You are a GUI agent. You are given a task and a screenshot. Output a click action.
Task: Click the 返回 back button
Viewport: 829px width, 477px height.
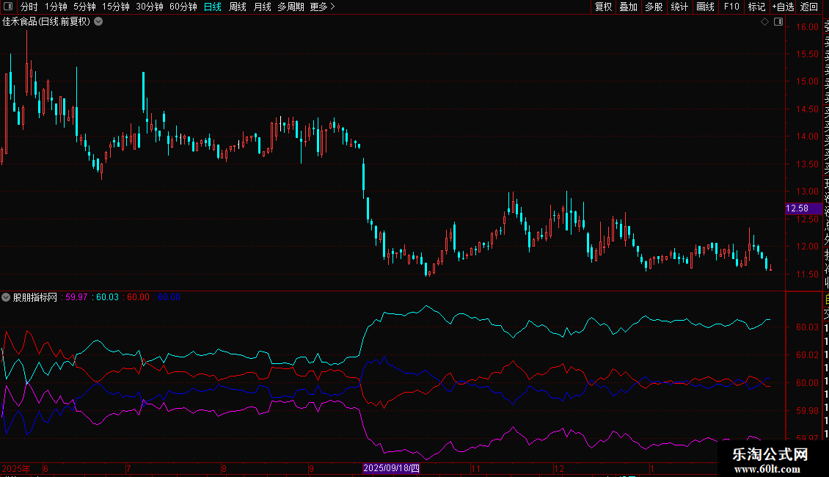tap(809, 7)
